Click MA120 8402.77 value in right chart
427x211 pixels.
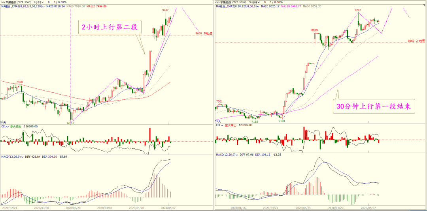coord(290,6)
